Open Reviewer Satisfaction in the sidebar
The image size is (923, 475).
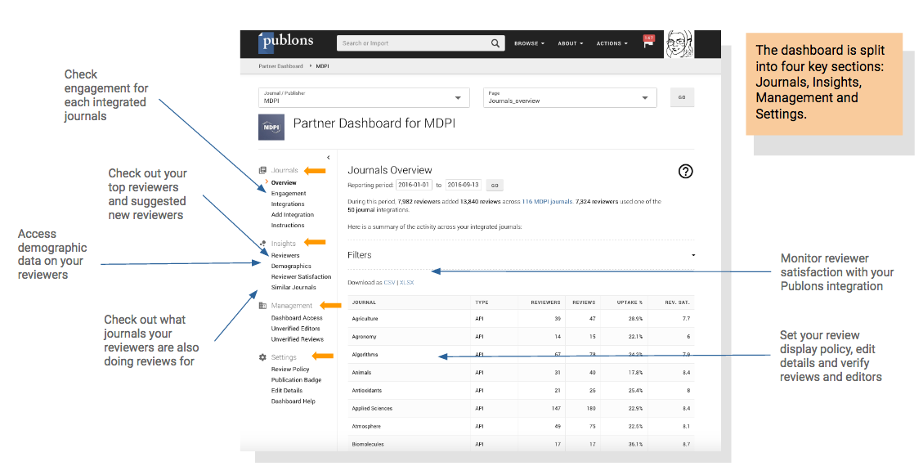tap(302, 276)
